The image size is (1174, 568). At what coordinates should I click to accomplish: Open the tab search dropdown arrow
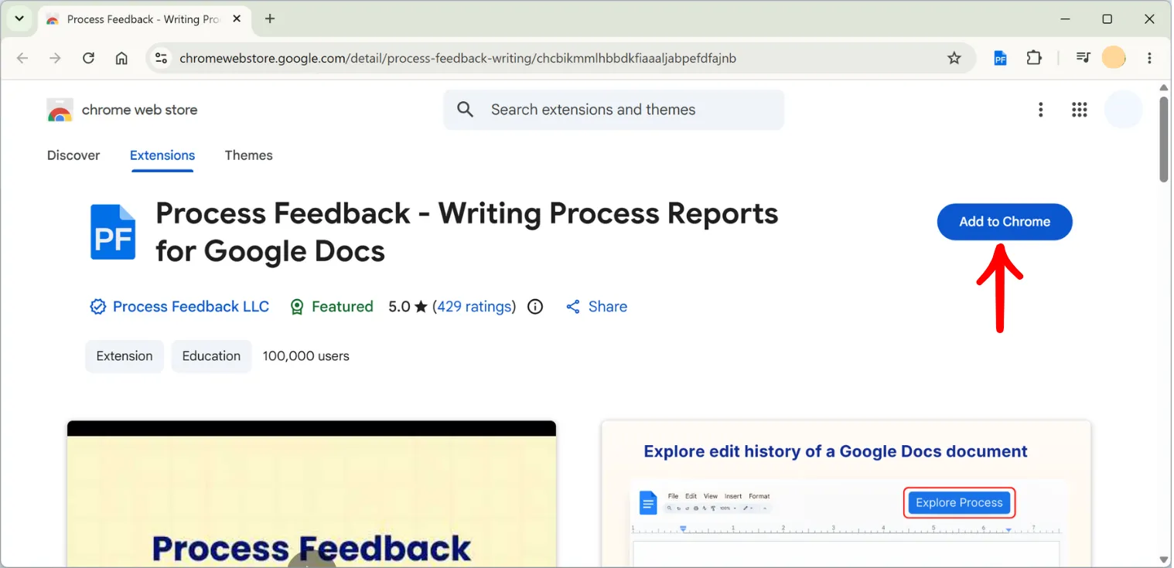(19, 19)
